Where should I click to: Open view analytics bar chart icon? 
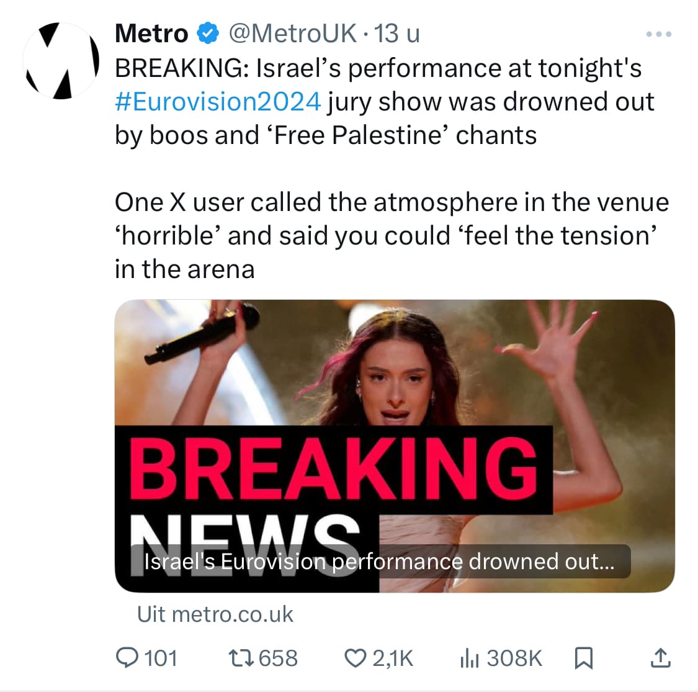[x=469, y=658]
